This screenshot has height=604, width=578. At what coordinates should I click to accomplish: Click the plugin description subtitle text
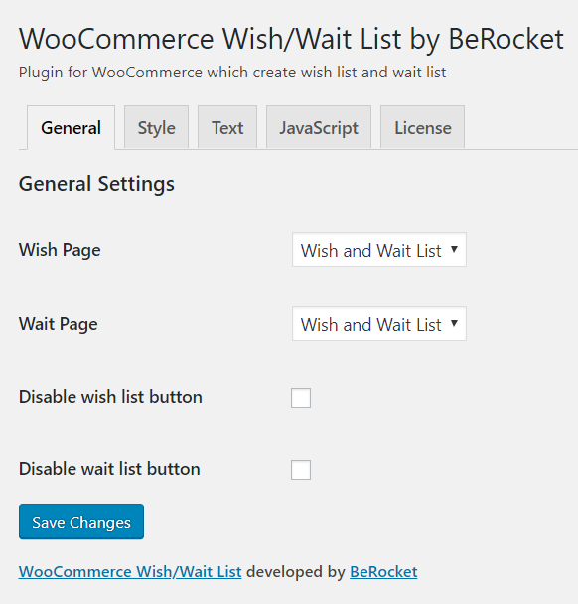pyautogui.click(x=232, y=73)
